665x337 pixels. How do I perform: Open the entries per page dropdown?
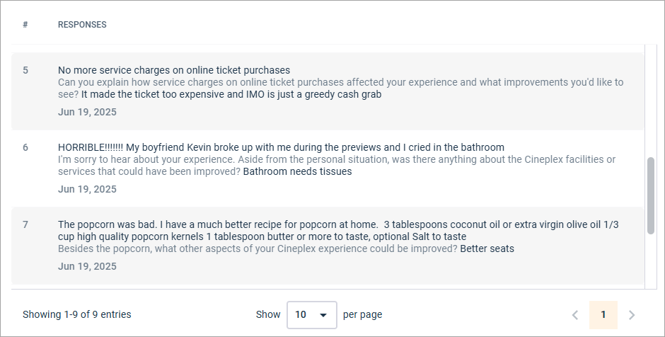pos(311,315)
